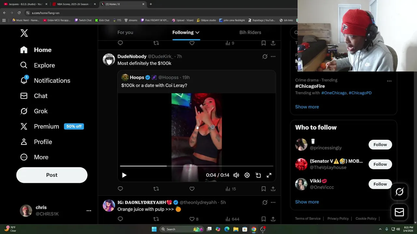Image resolution: width=417 pixels, height=234 pixels.
Task: Follow @princessingly
Action: click(x=380, y=145)
